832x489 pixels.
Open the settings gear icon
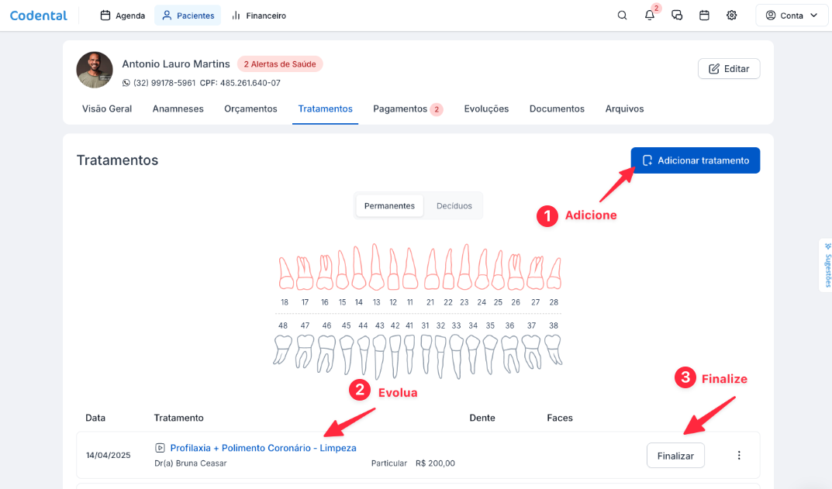tap(731, 15)
